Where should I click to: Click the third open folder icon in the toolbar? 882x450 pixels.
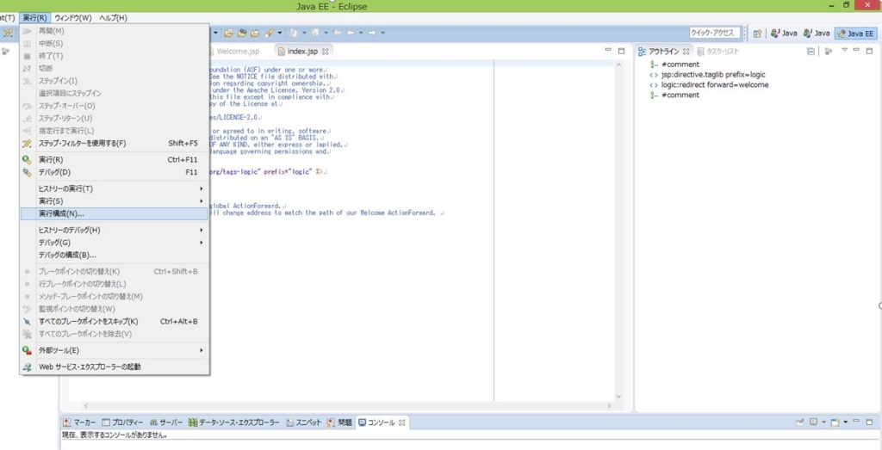point(255,34)
